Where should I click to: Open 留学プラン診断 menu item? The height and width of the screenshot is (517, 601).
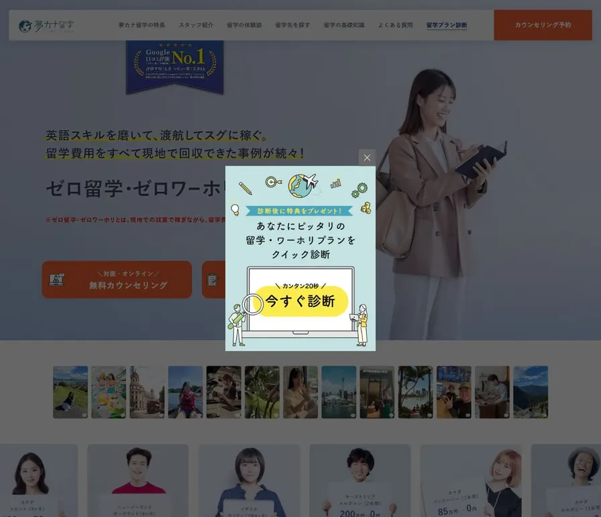447,25
